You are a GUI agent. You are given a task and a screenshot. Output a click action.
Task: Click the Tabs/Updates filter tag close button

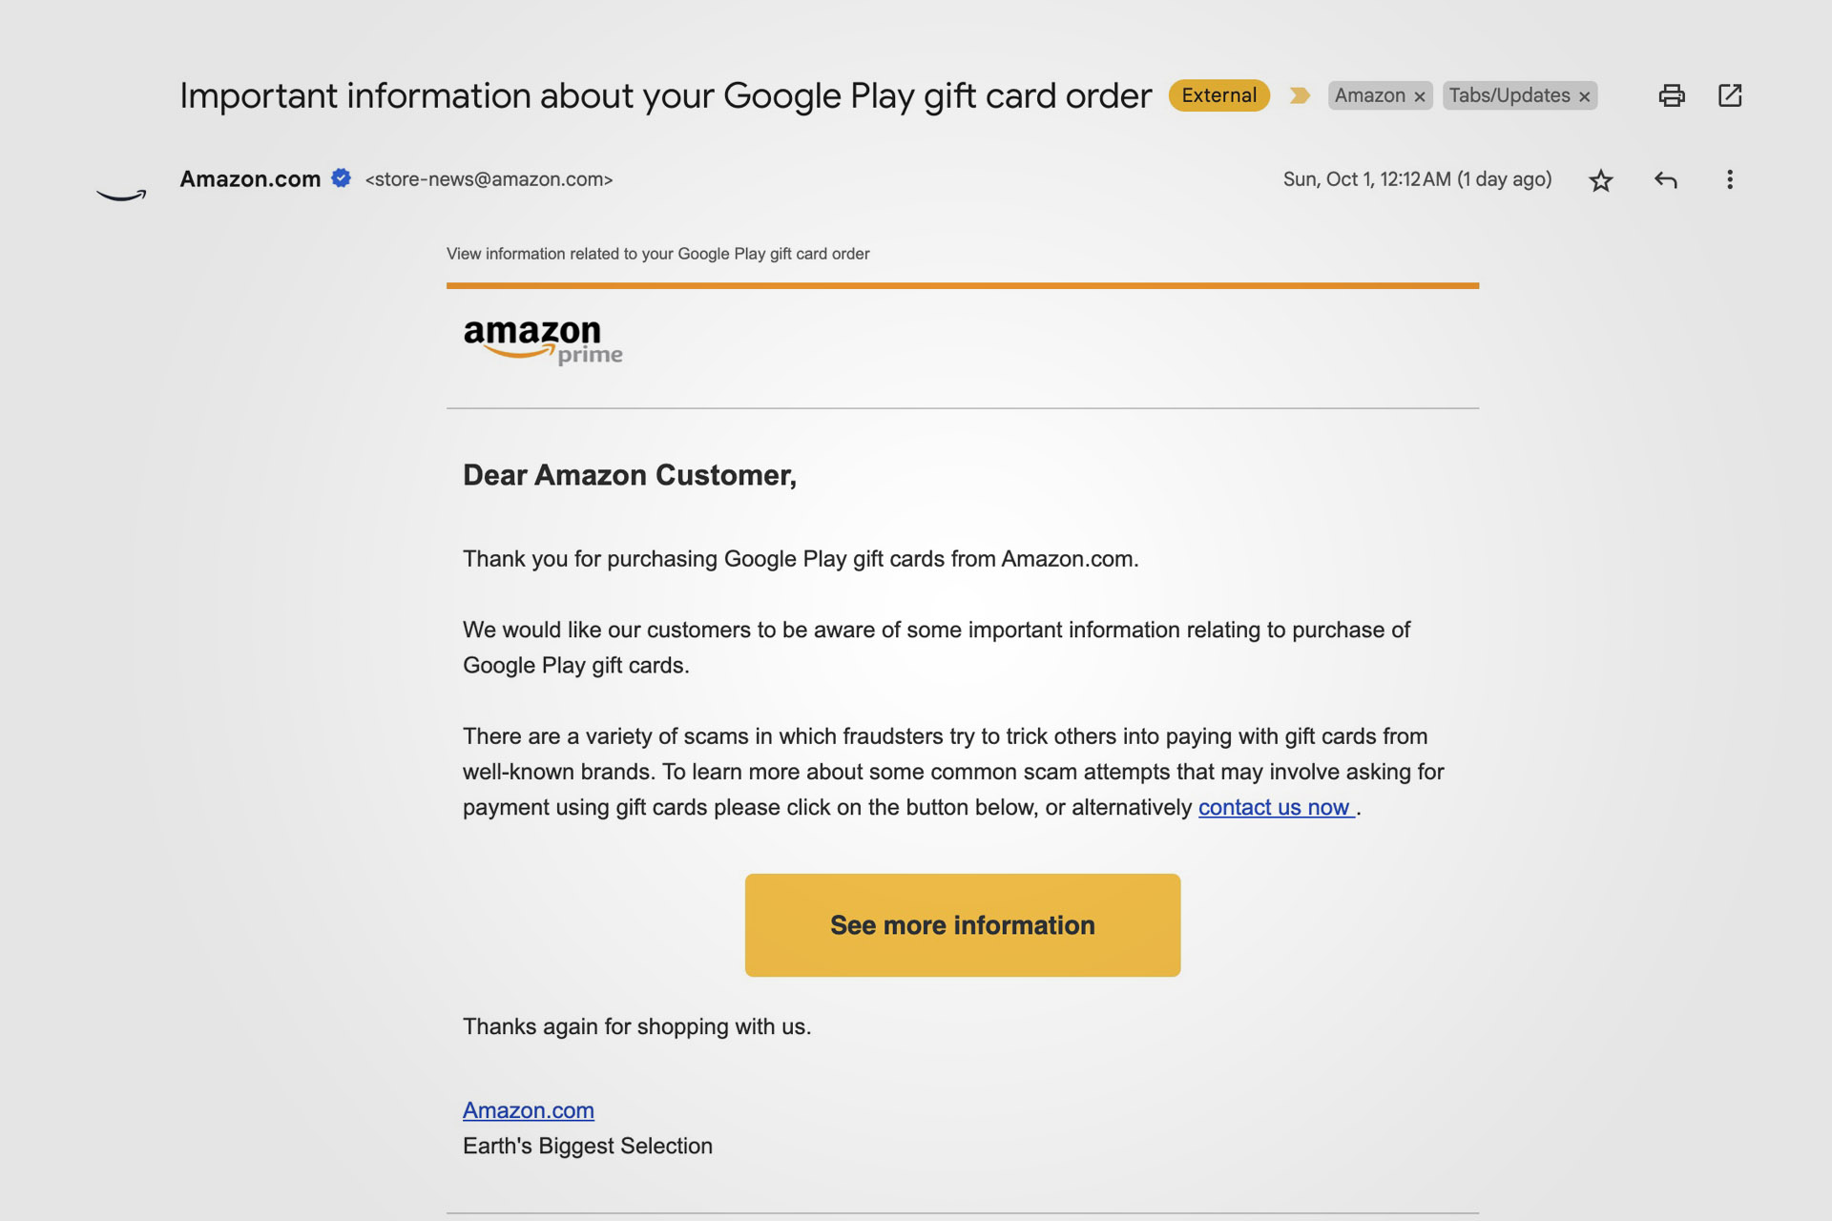coord(1587,95)
